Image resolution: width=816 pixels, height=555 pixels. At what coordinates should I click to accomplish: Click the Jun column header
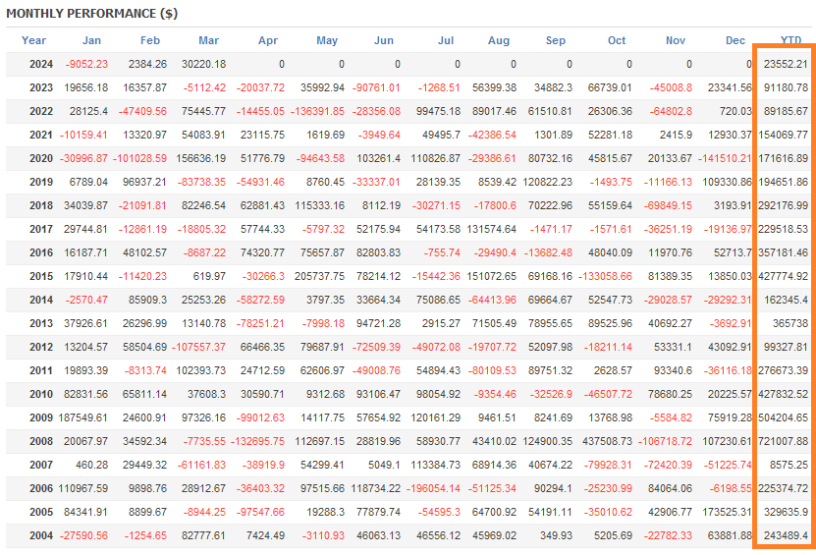click(x=385, y=40)
